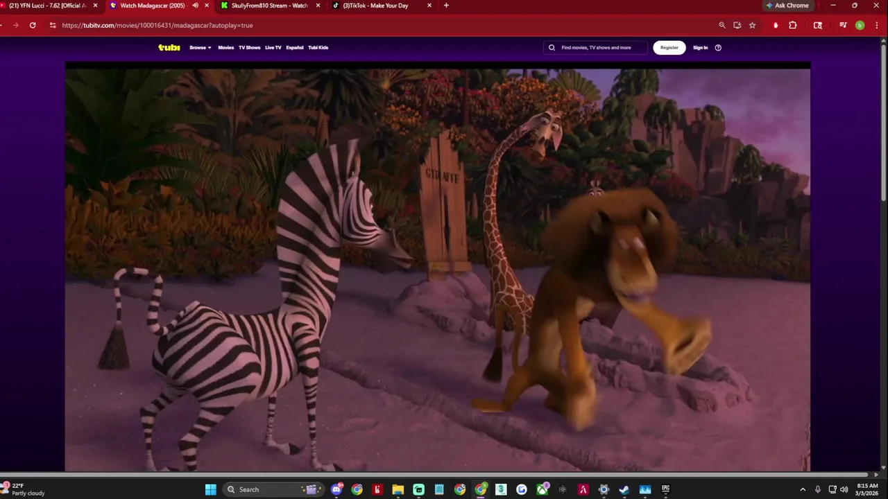888x499 pixels.
Task: Close the SkullyFrom810 Stream tab
Action: click(318, 6)
